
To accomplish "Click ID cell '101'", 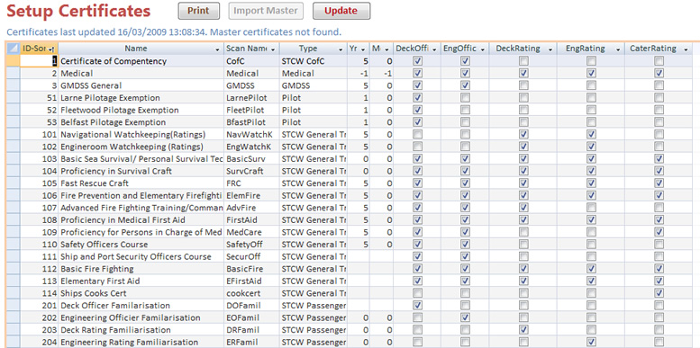I will [40, 134].
